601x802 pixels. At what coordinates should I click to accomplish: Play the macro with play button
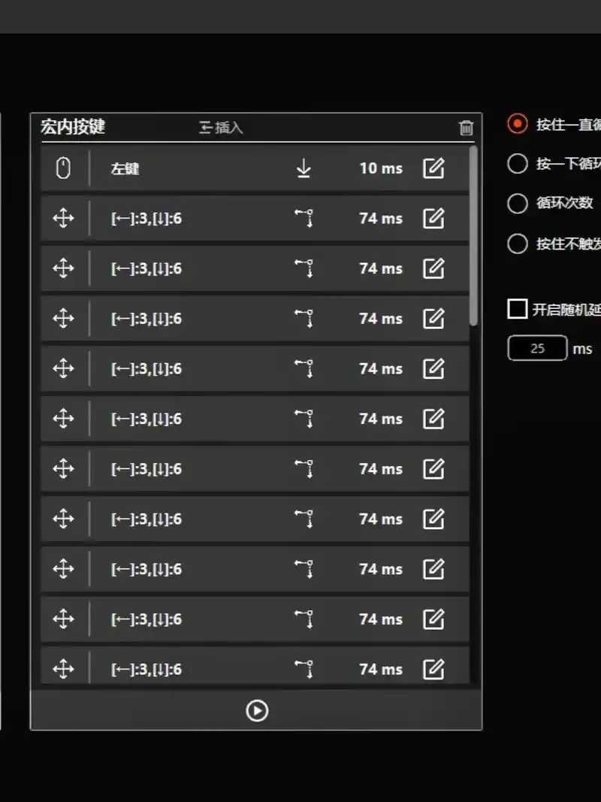coord(256,710)
